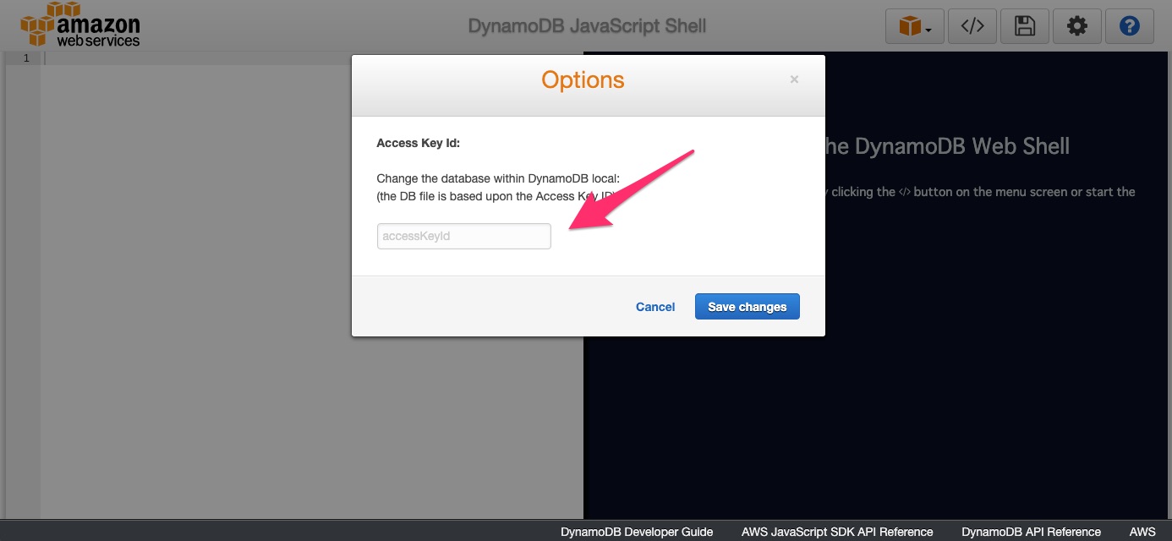1172x541 pixels.
Task: Click Save changes in the Options dialog
Action: click(x=747, y=306)
